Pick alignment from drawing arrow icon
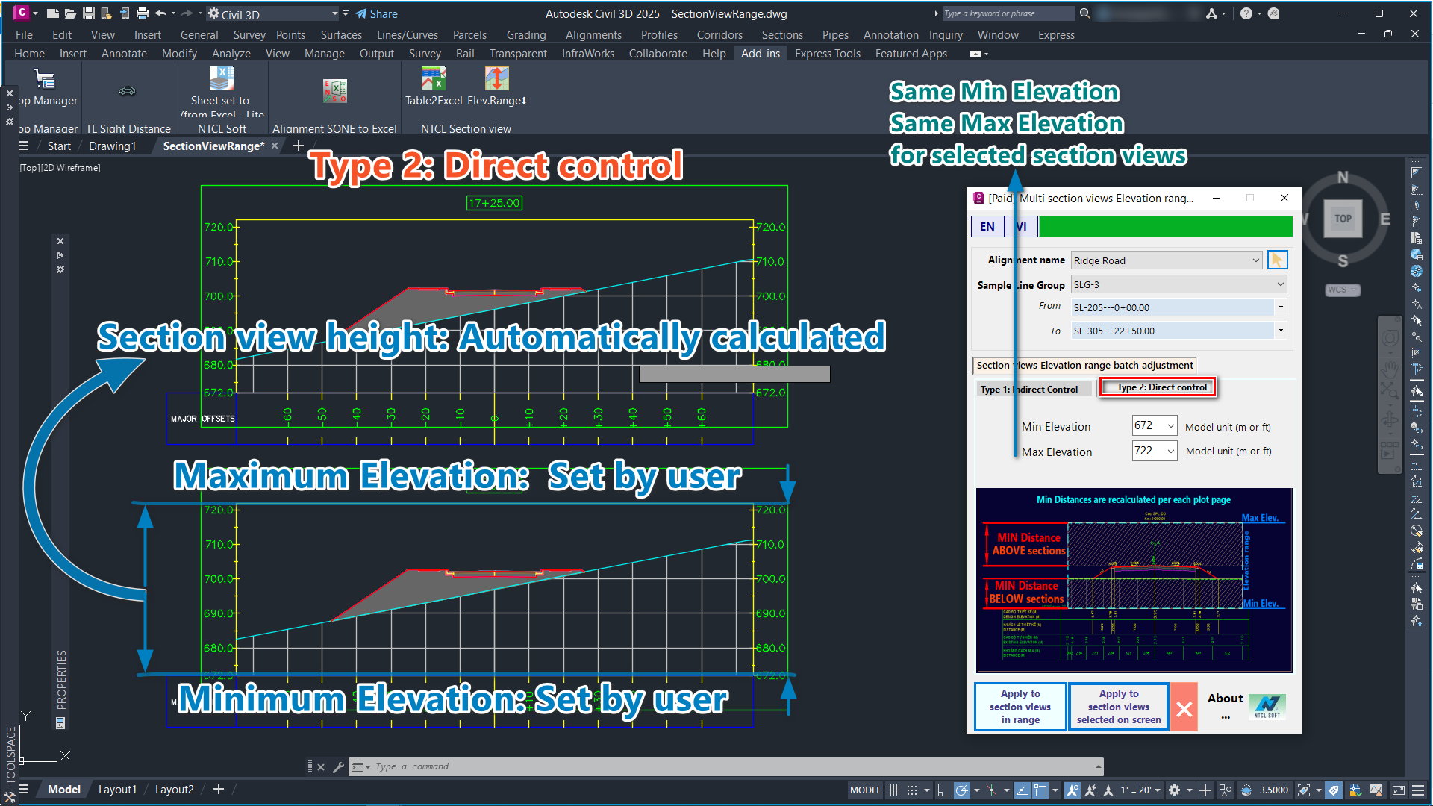 (1277, 260)
